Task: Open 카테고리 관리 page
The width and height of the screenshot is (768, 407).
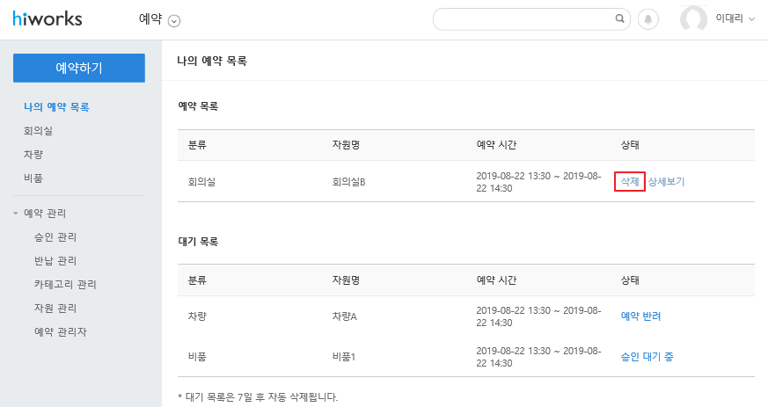Action: (x=65, y=285)
